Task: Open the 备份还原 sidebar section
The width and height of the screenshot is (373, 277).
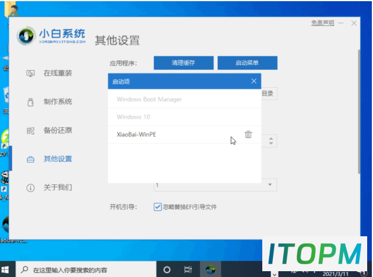Action: coord(58,130)
